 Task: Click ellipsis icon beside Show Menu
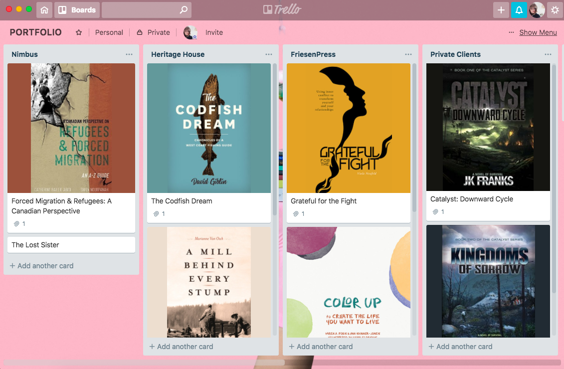click(511, 32)
